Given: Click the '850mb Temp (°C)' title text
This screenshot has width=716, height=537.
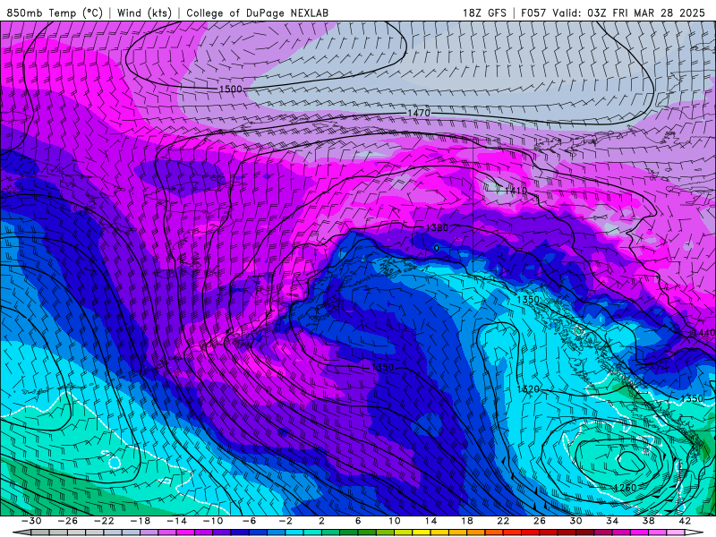Looking at the screenshot, I should click(x=55, y=13).
